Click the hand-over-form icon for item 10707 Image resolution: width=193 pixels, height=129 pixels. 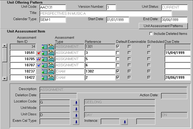[x=51, y=65]
